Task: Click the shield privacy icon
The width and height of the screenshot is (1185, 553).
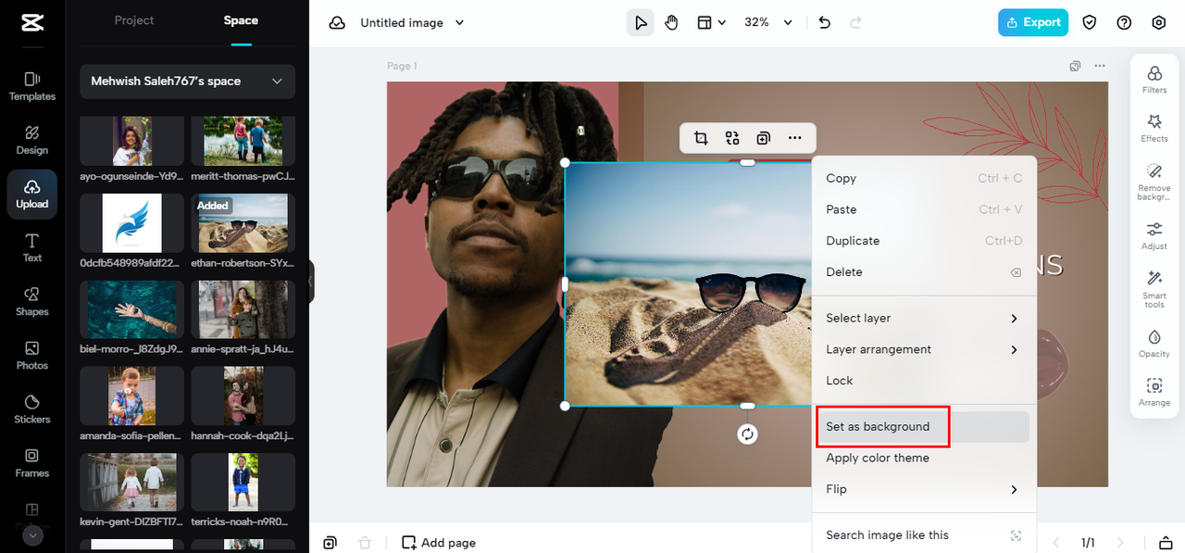Action: pos(1090,22)
